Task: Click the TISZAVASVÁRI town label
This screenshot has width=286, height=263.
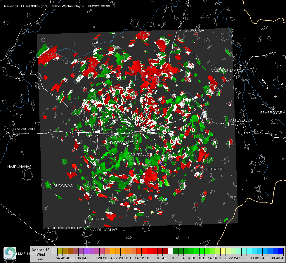Action: pos(23,129)
